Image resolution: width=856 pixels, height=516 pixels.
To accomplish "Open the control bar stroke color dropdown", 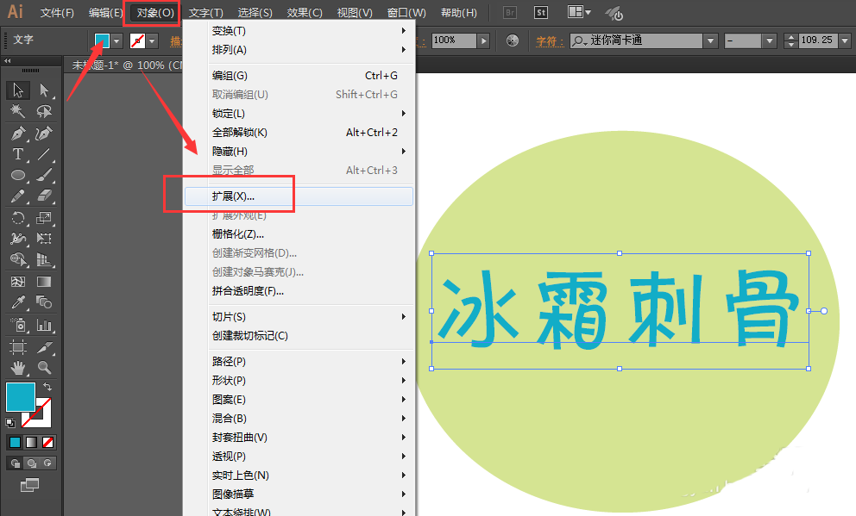I will pos(152,40).
